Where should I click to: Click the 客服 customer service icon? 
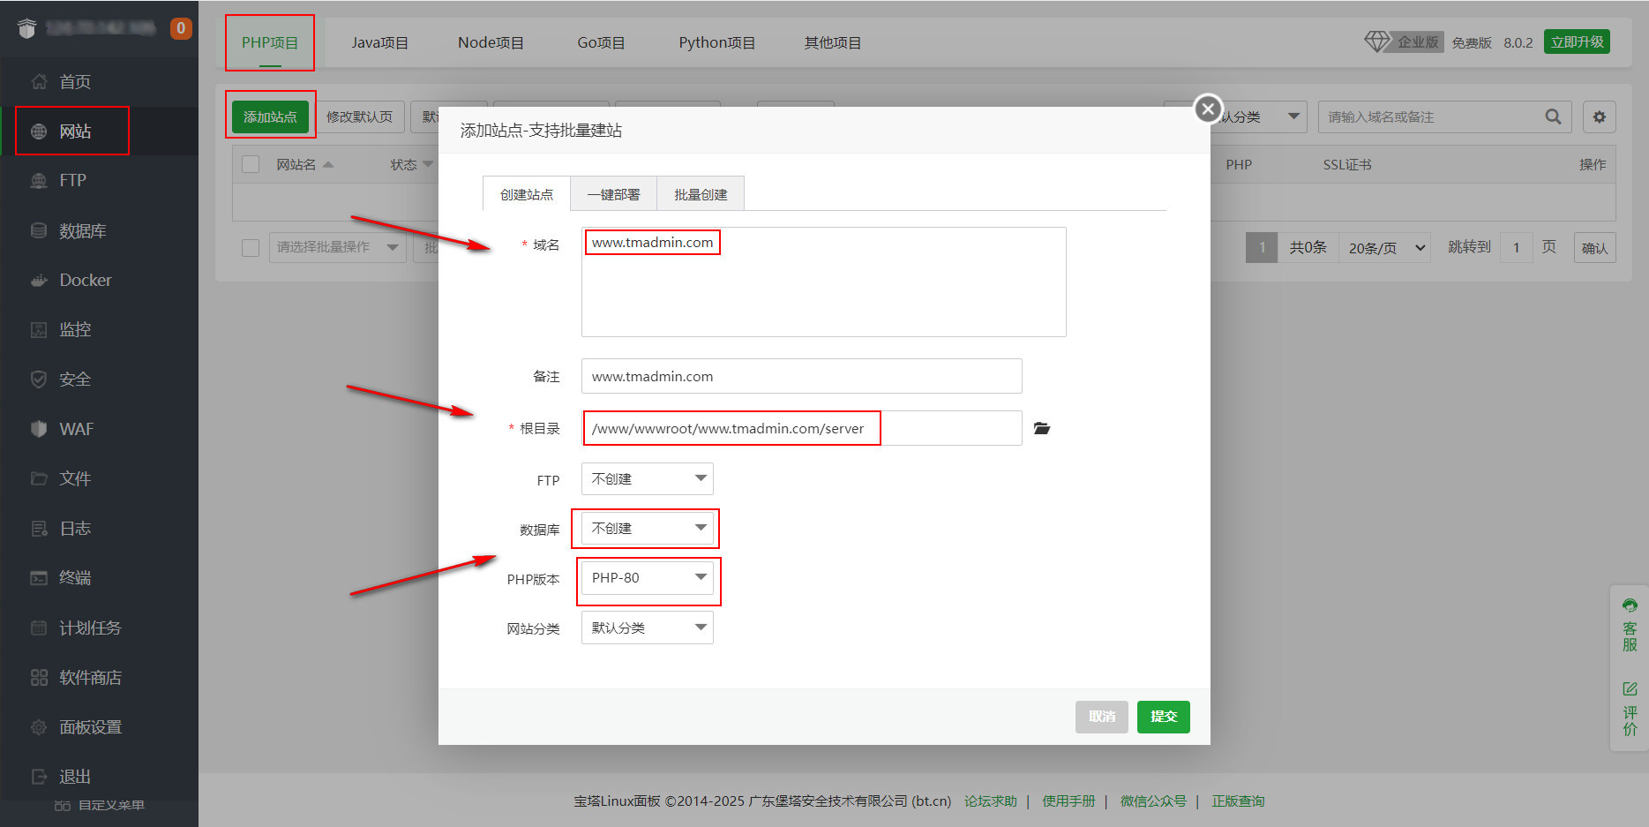tap(1630, 625)
